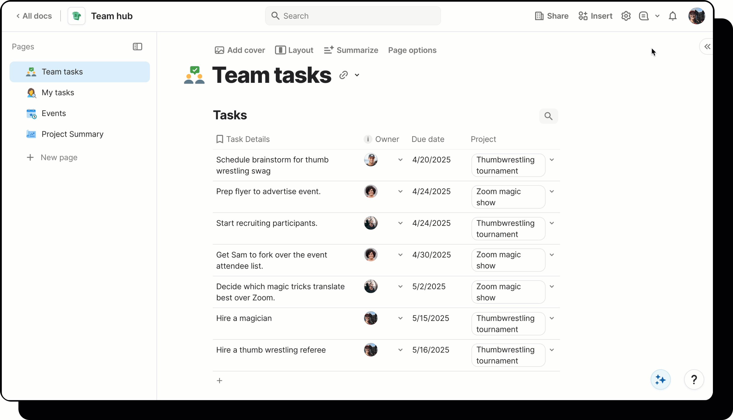Screen dimensions: 733x420
Task: Switch to the Project Summary page
Action: point(72,134)
